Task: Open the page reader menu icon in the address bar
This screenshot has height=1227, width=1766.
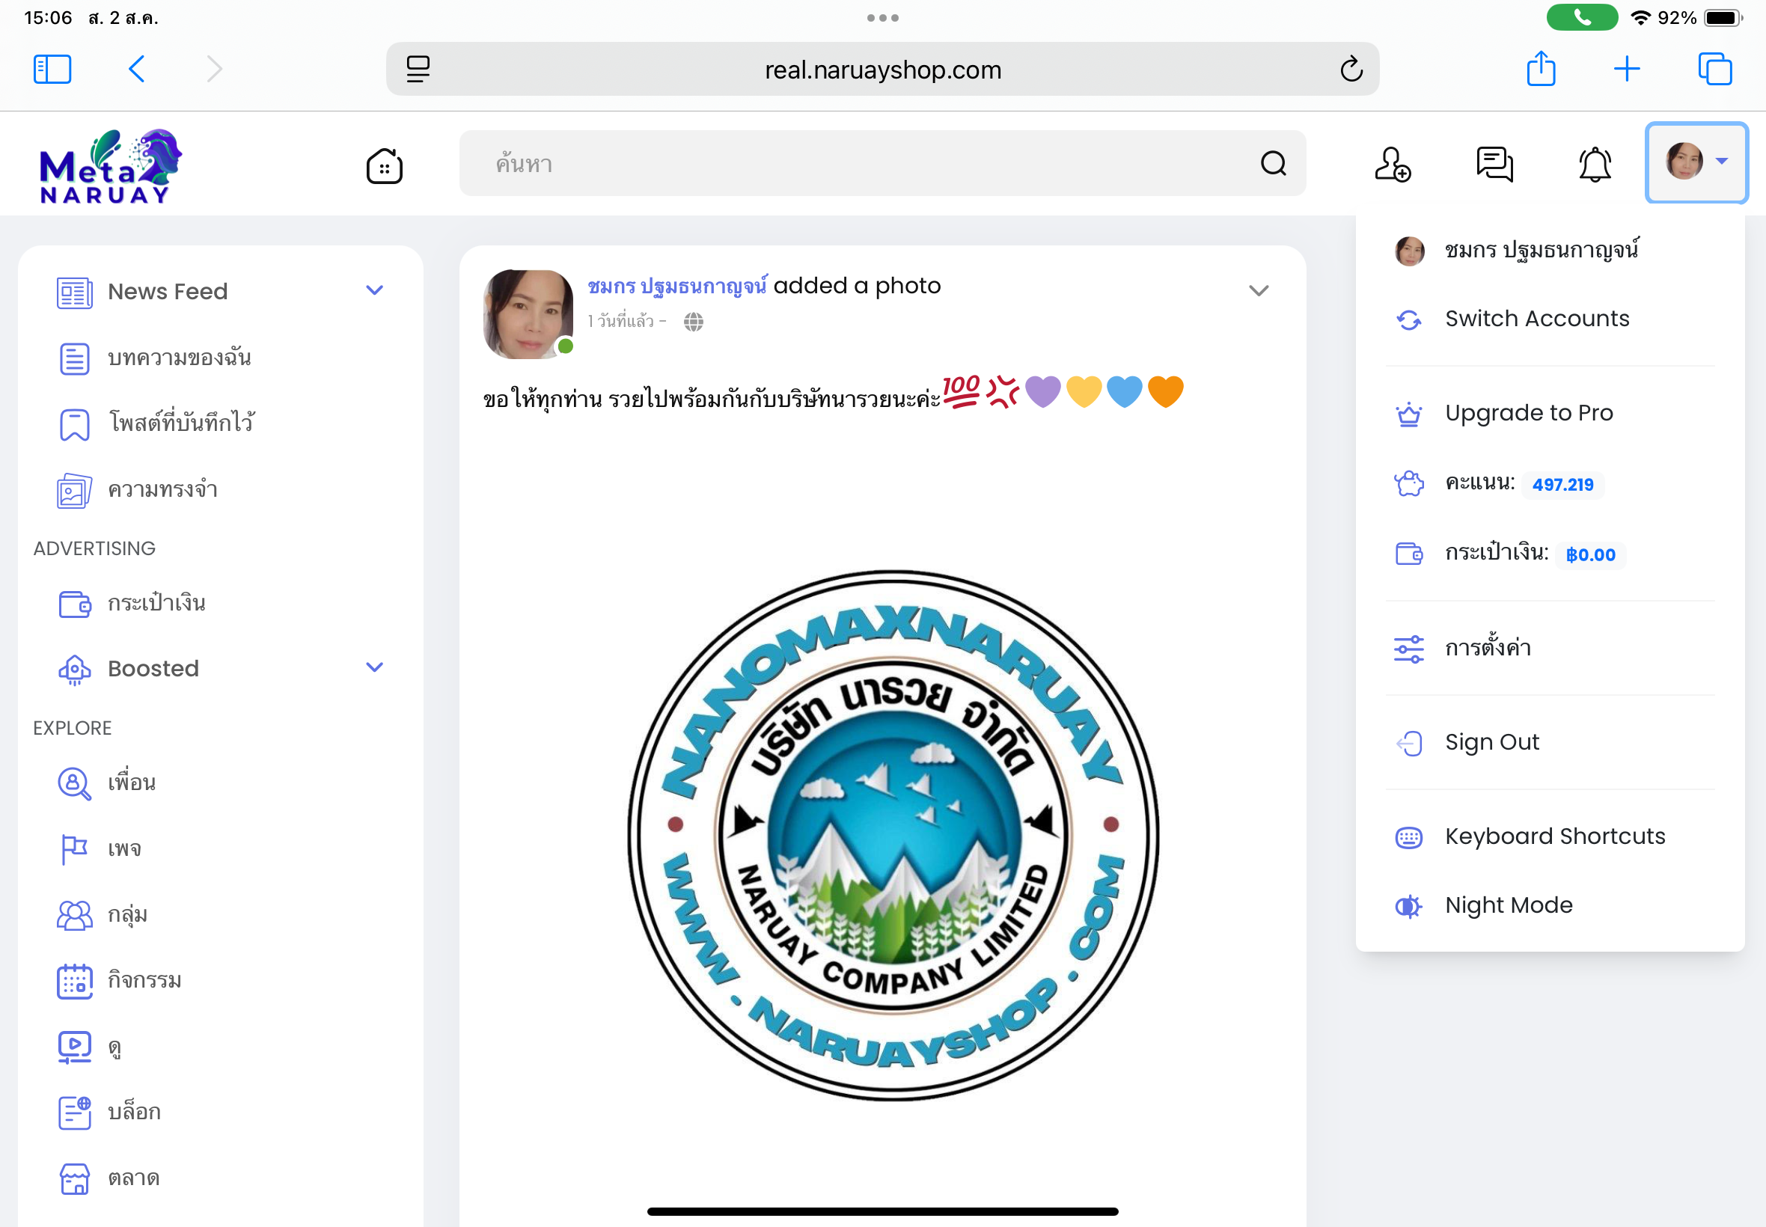Action: (418, 69)
